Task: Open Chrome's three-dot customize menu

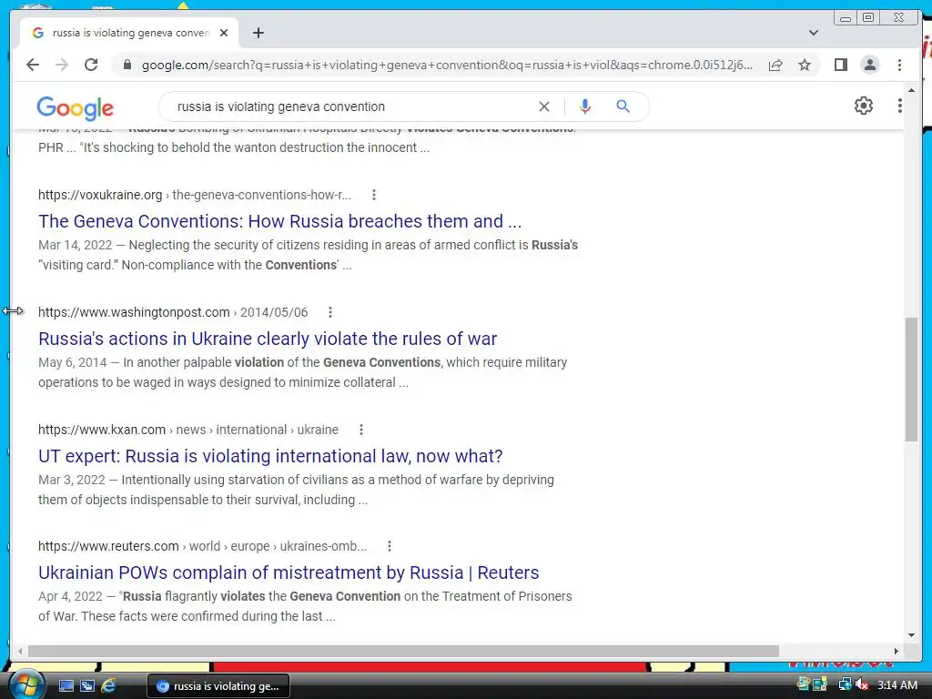Action: click(899, 65)
